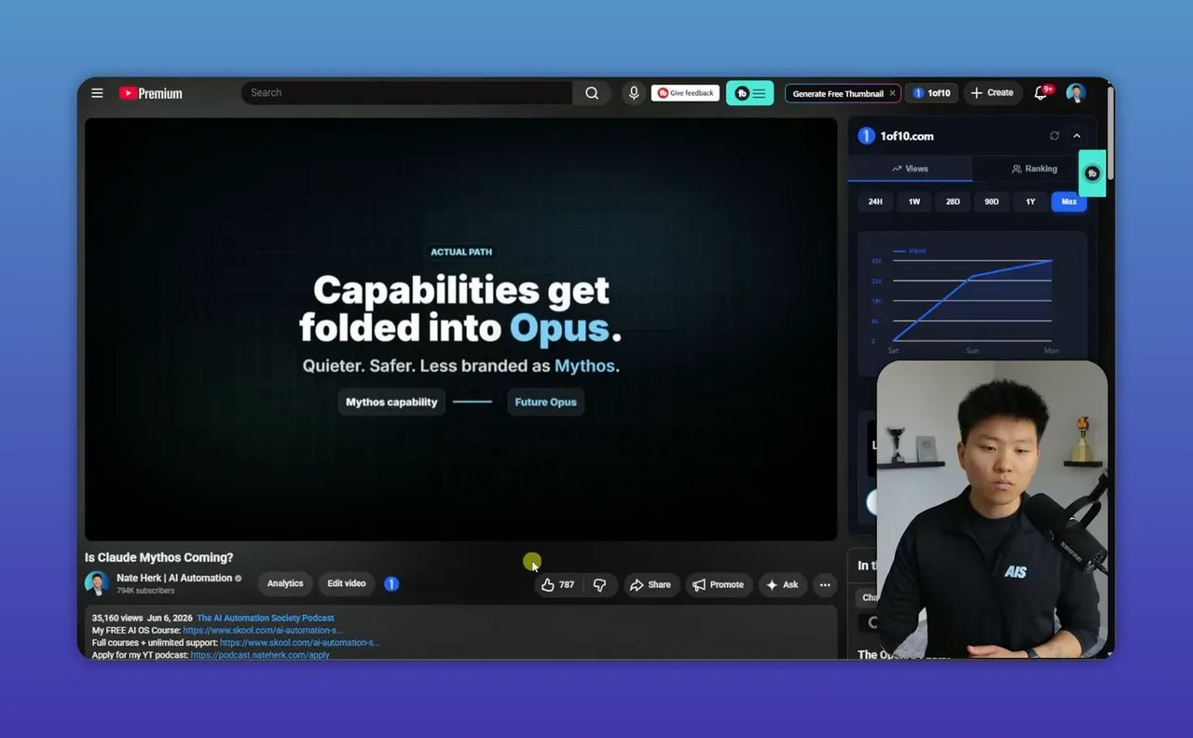1193x738 pixels.
Task: Promote this video
Action: 718,585
